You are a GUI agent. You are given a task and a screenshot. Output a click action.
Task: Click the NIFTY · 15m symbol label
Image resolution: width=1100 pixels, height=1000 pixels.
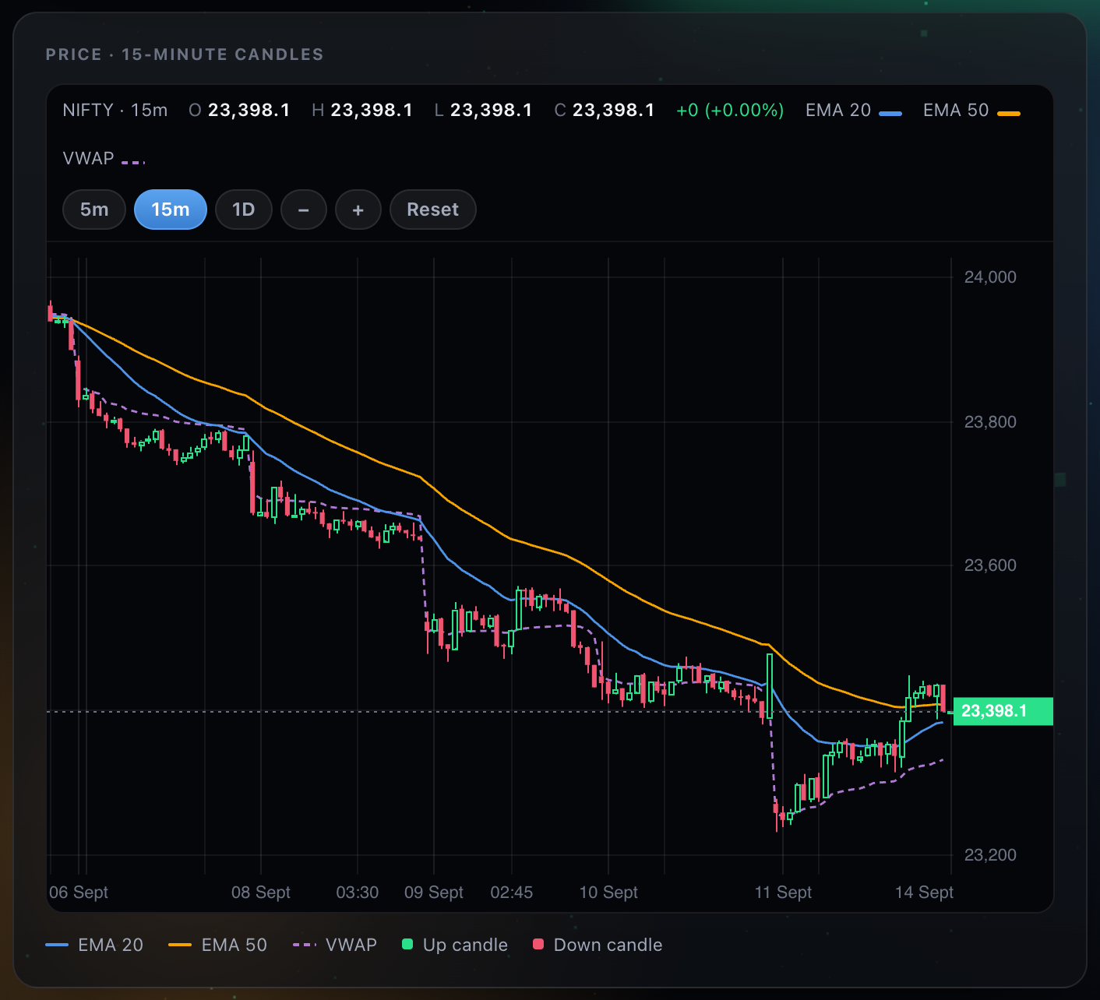[115, 111]
